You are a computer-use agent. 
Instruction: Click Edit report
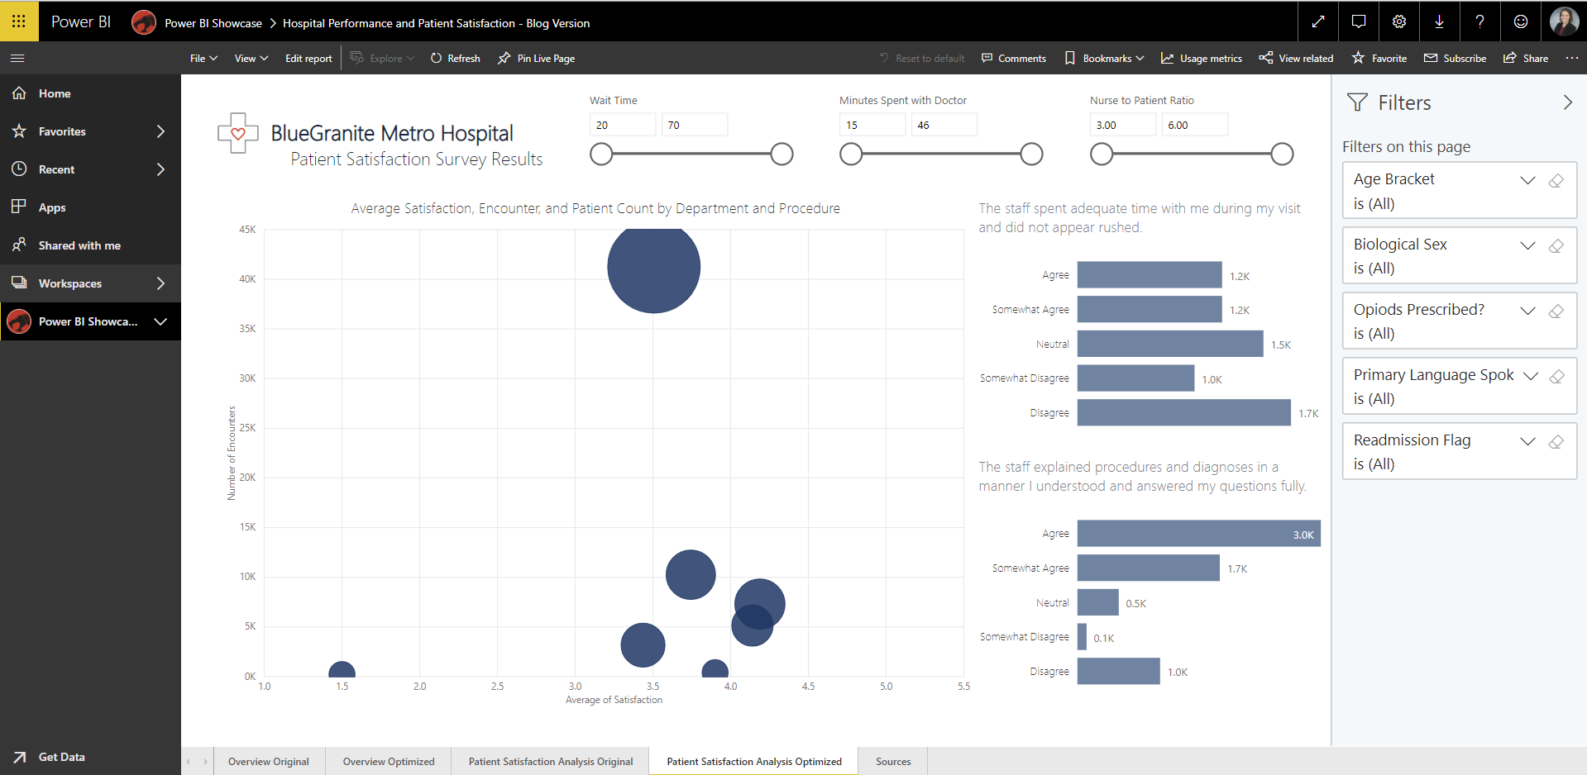(308, 58)
